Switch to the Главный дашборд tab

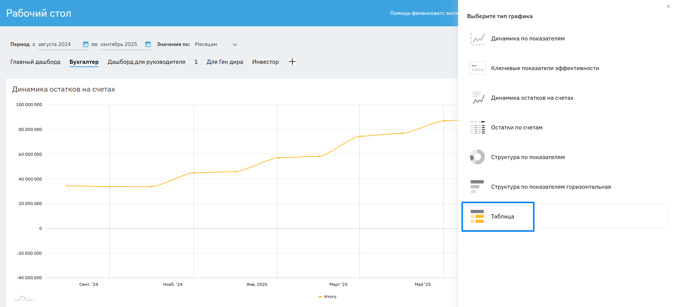[x=35, y=62]
